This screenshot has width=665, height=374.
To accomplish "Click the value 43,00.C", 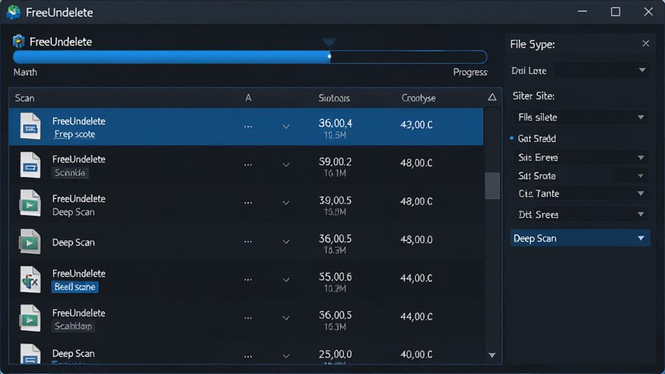I will 416,125.
